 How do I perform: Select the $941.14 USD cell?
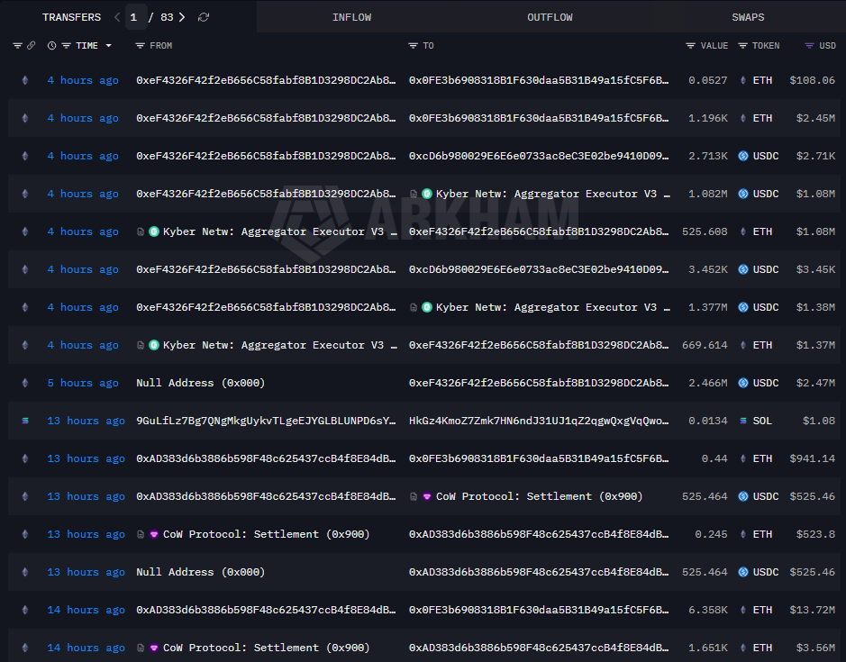(x=812, y=458)
